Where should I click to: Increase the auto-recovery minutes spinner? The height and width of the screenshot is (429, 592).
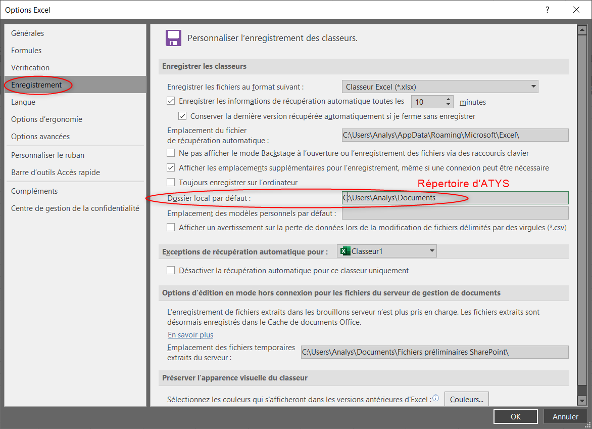pyautogui.click(x=448, y=99)
